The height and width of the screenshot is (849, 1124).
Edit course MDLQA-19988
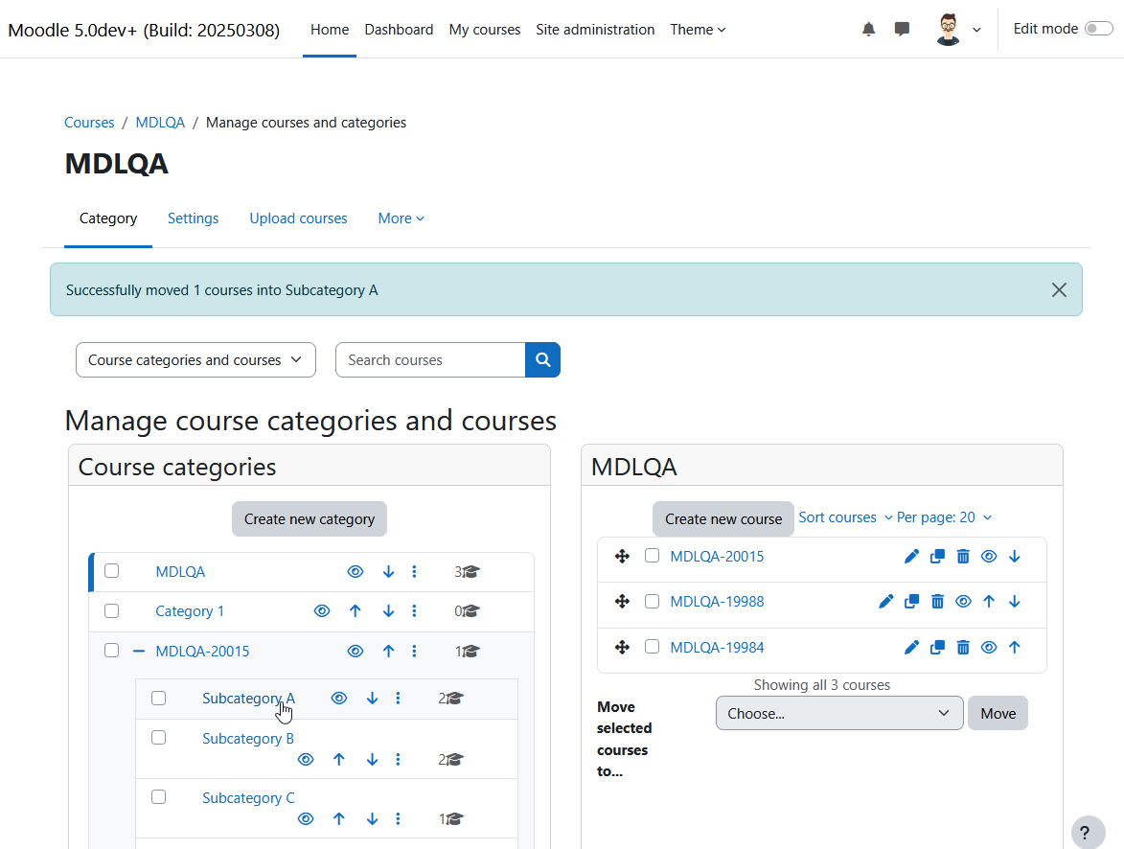[x=886, y=602]
